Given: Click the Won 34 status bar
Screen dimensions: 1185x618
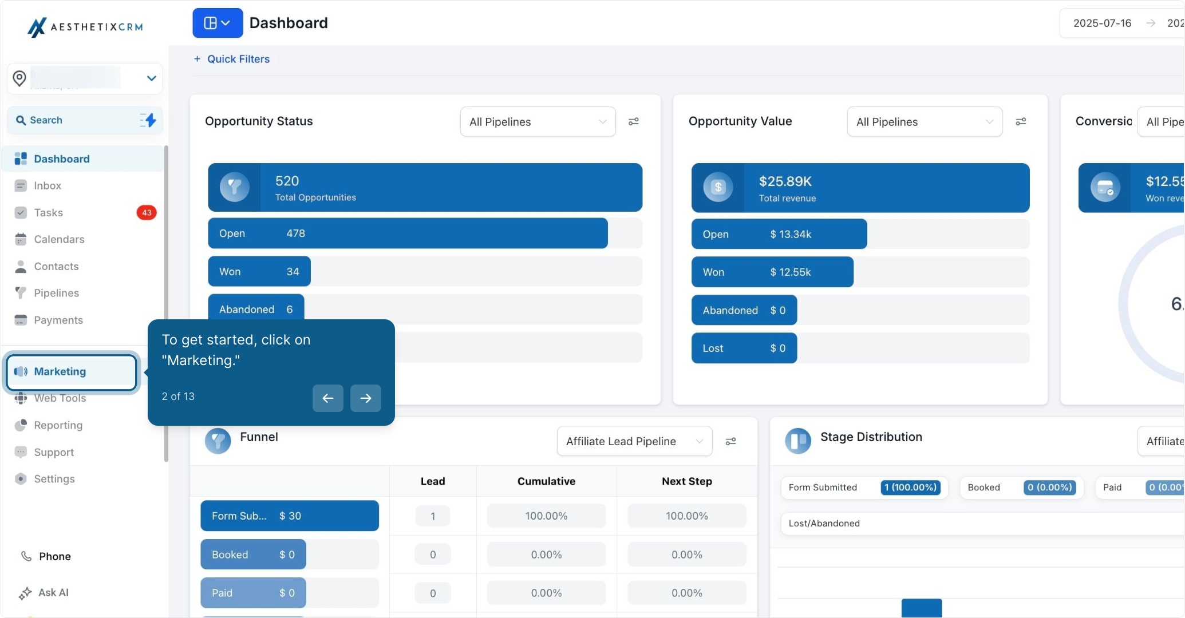Looking at the screenshot, I should [x=259, y=272].
